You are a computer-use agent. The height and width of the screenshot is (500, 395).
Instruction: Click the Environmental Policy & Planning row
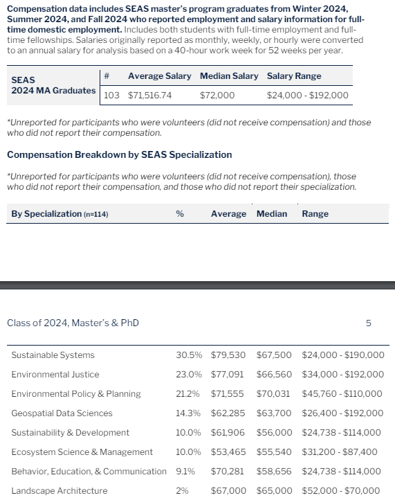198,394
